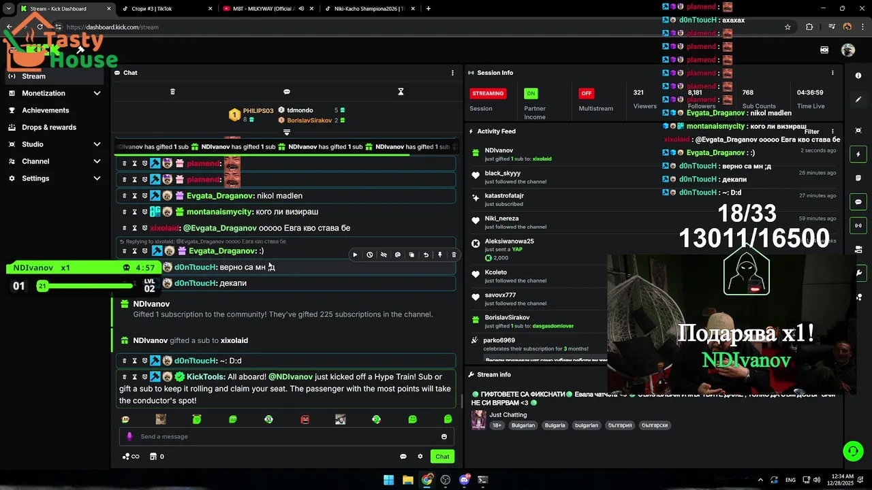Bookmark page with the address bar star icon
The image size is (872, 490).
[788, 27]
